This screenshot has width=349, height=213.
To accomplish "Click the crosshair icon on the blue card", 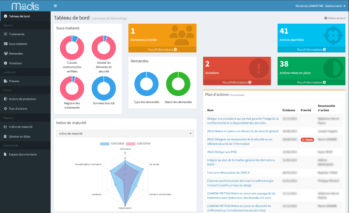I will pos(333,35).
